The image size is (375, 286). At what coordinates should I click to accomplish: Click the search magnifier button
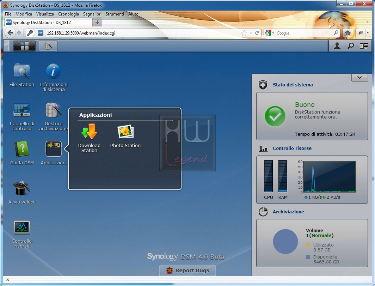click(336, 32)
